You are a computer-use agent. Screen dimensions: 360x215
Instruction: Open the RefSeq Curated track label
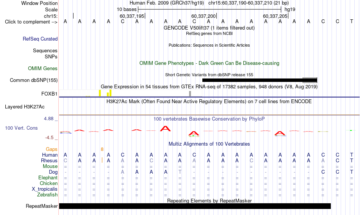(x=40, y=39)
